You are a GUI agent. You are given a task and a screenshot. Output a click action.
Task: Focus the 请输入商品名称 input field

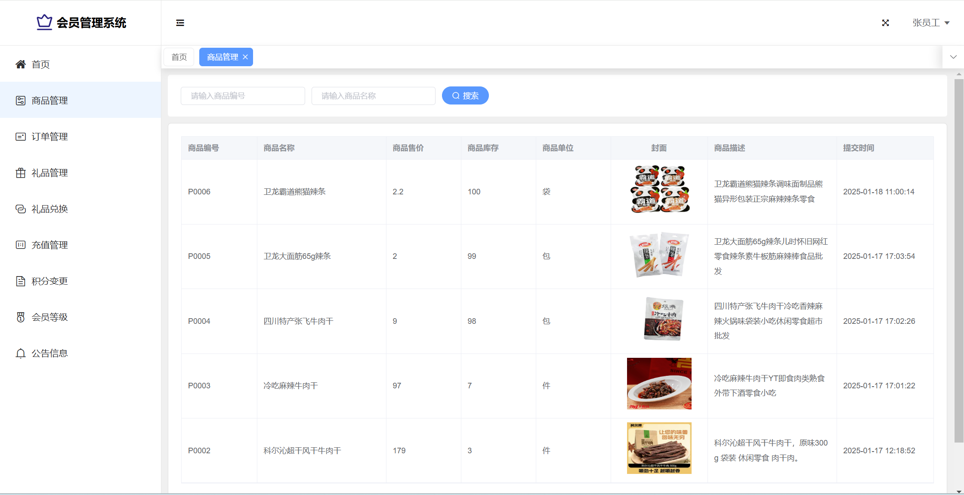[373, 96]
